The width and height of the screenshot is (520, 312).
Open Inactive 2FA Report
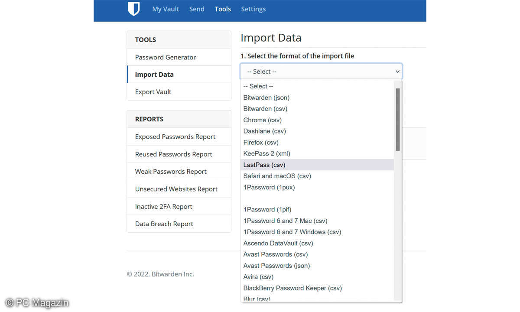point(179,207)
